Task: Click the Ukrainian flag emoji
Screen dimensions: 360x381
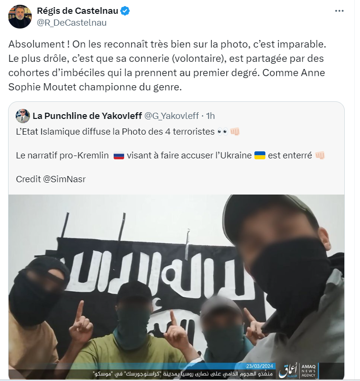Action: (260, 155)
